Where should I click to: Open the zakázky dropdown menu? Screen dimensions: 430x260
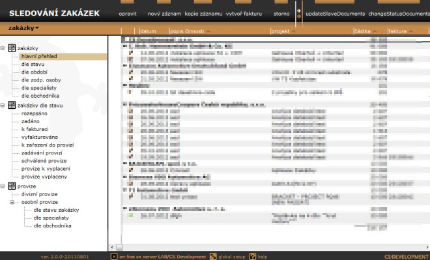point(23,28)
